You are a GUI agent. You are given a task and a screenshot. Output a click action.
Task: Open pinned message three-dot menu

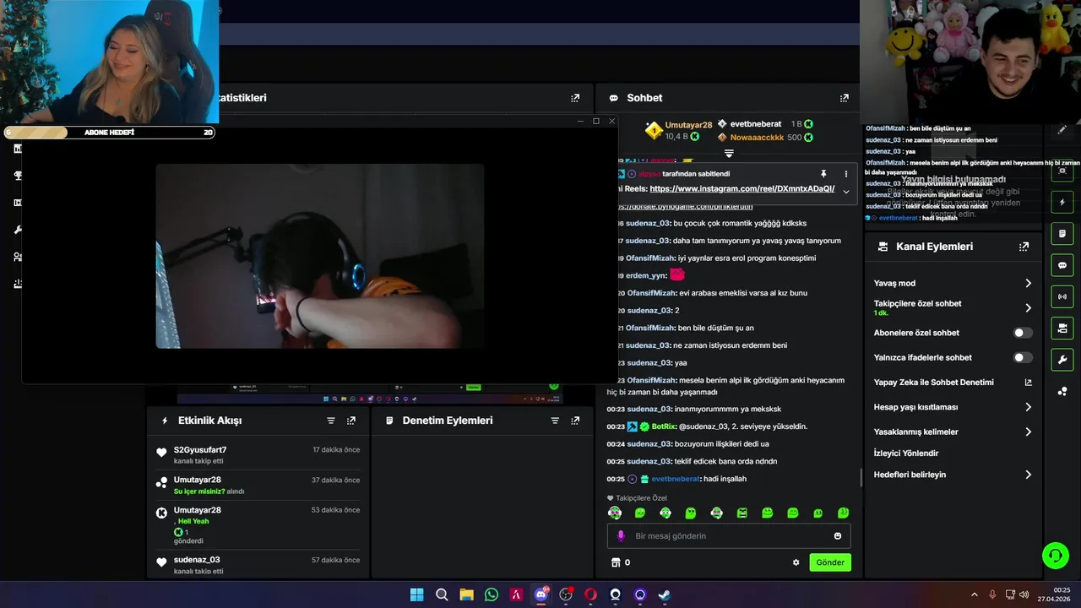845,174
